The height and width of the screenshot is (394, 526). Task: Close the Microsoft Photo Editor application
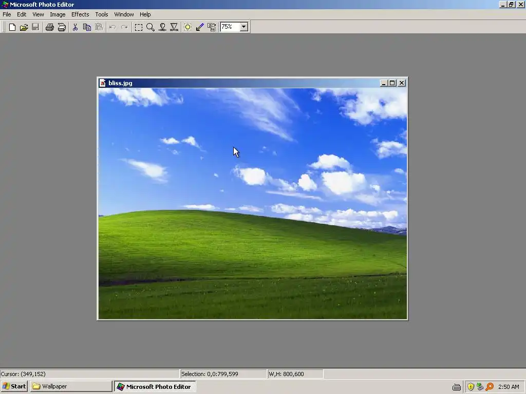pos(520,5)
